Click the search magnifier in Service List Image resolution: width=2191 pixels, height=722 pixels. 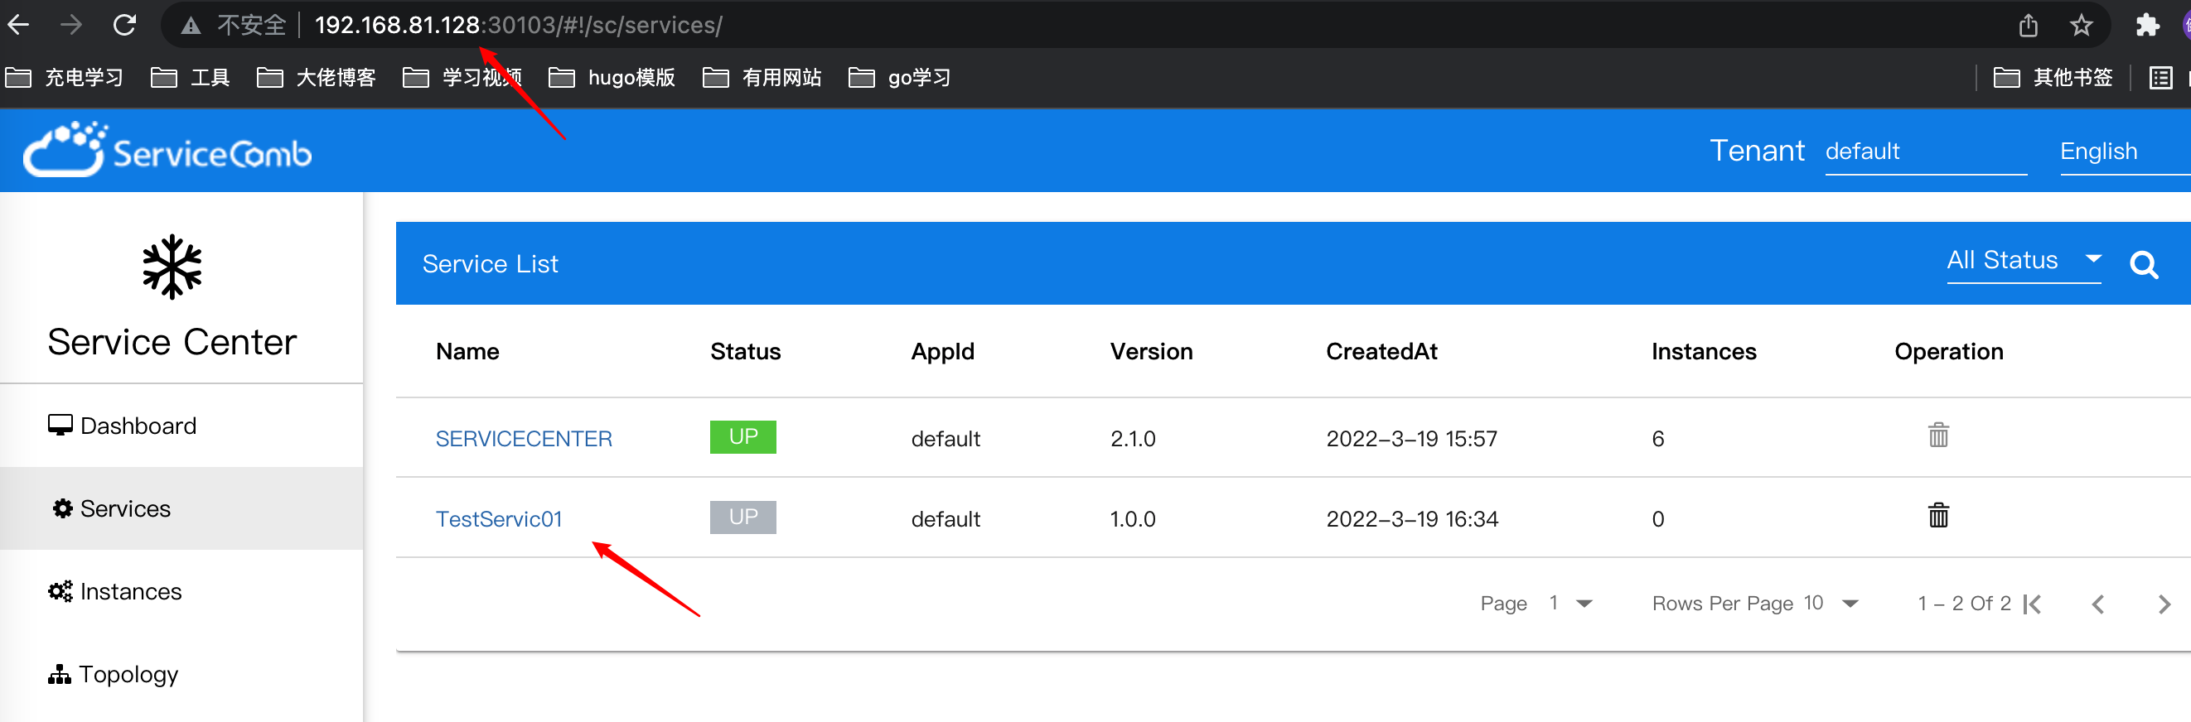pos(2144,265)
